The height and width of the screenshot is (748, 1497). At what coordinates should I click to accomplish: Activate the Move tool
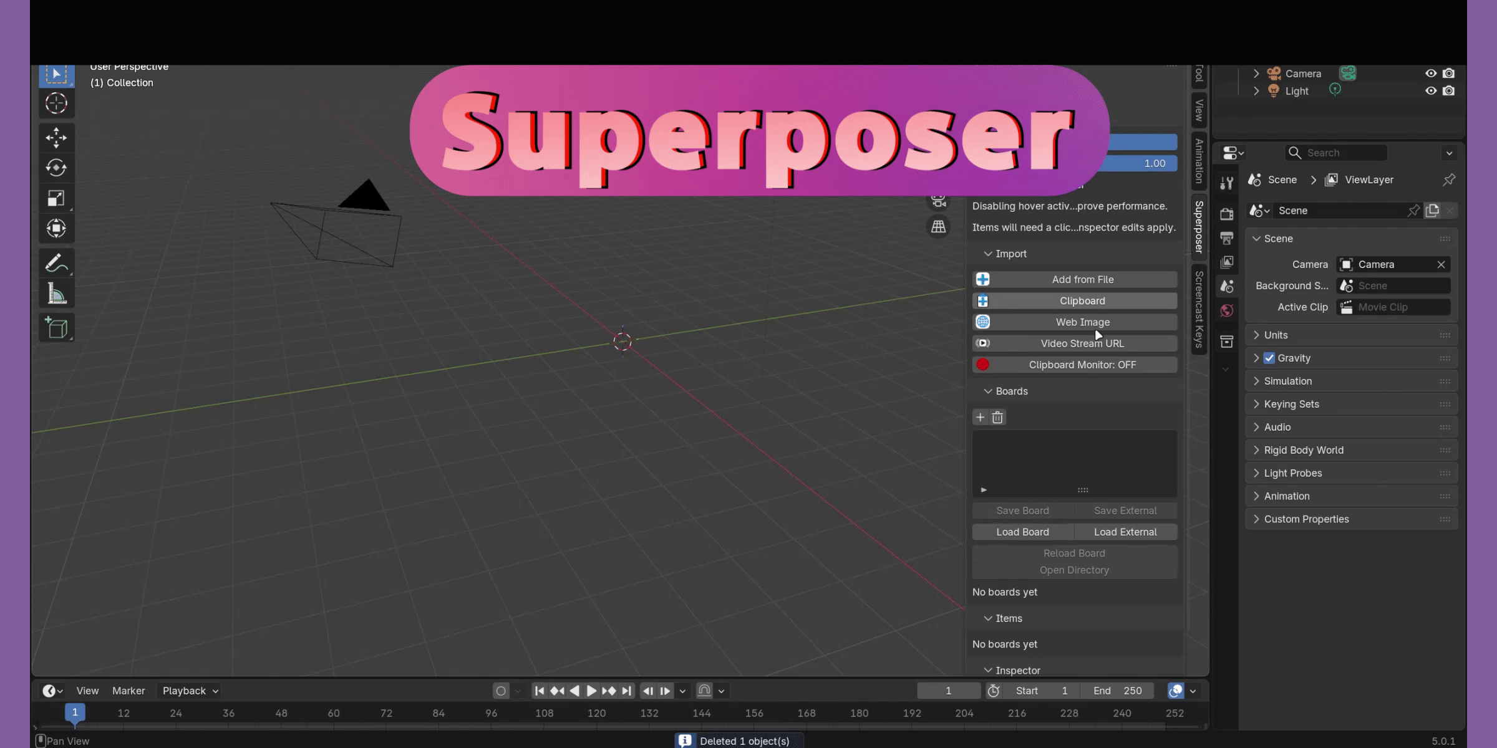pyautogui.click(x=56, y=138)
